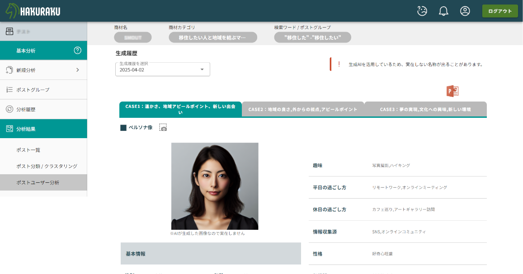Export to PowerPoint via the PowerPoint icon
This screenshot has width=523, height=274.
point(452,91)
